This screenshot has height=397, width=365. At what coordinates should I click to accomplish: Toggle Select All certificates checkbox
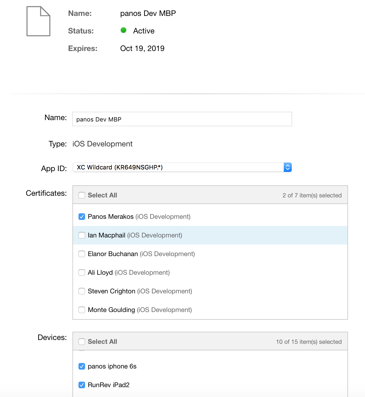point(82,195)
